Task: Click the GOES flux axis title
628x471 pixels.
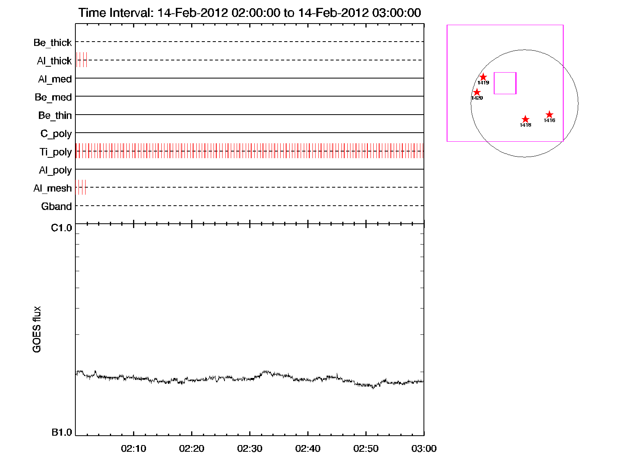Action: coord(37,329)
